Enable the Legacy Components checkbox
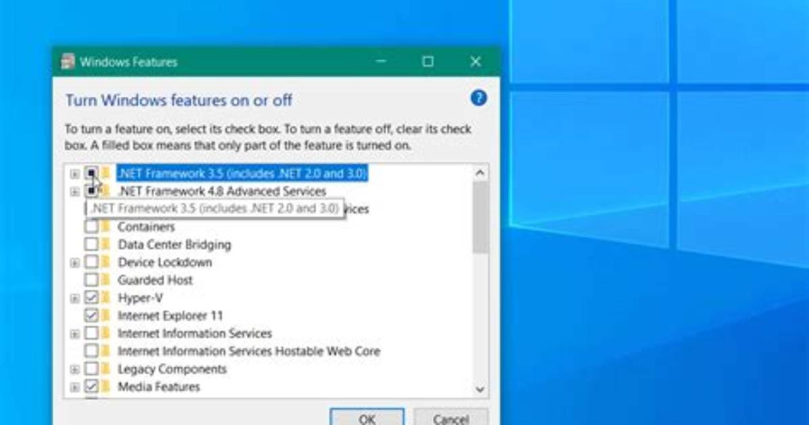This screenshot has width=809, height=425. pyautogui.click(x=91, y=369)
